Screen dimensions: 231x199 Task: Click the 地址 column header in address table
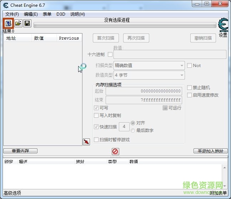pyautogui.click(x=91, y=162)
